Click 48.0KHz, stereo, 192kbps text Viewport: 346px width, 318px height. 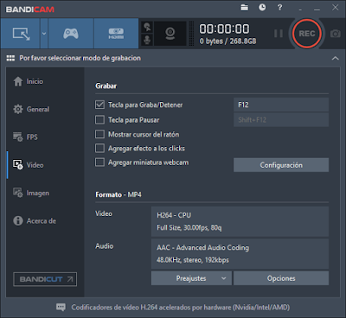pyautogui.click(x=193, y=260)
